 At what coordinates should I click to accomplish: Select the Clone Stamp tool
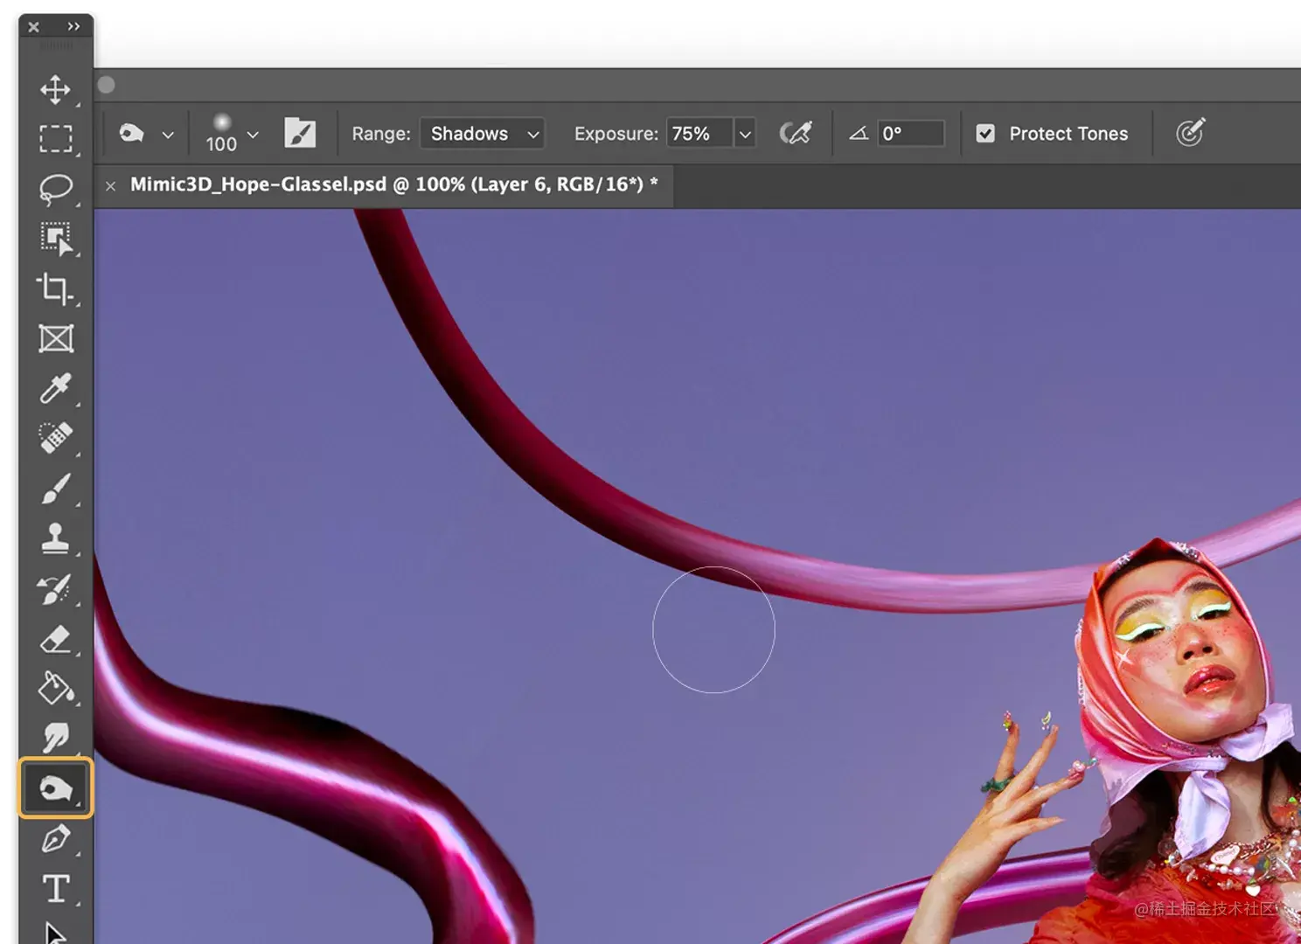pyautogui.click(x=57, y=538)
